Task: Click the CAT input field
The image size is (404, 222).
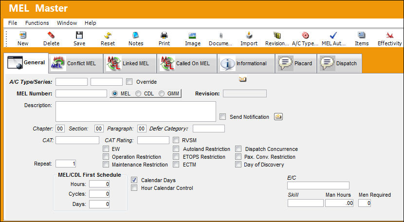Action: [77, 140]
